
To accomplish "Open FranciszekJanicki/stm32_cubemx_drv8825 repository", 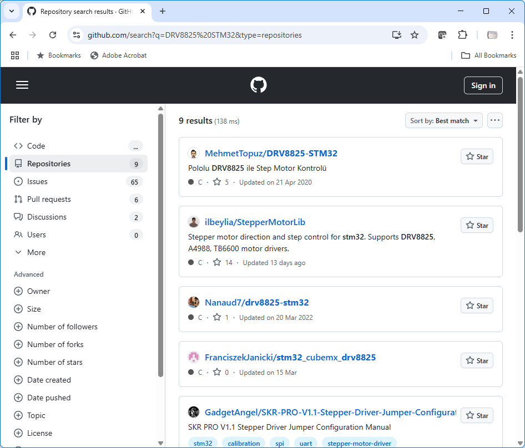I will click(290, 357).
